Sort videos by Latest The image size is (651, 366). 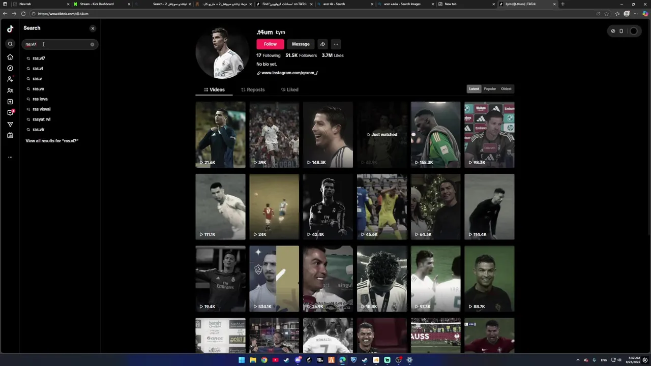(x=474, y=89)
